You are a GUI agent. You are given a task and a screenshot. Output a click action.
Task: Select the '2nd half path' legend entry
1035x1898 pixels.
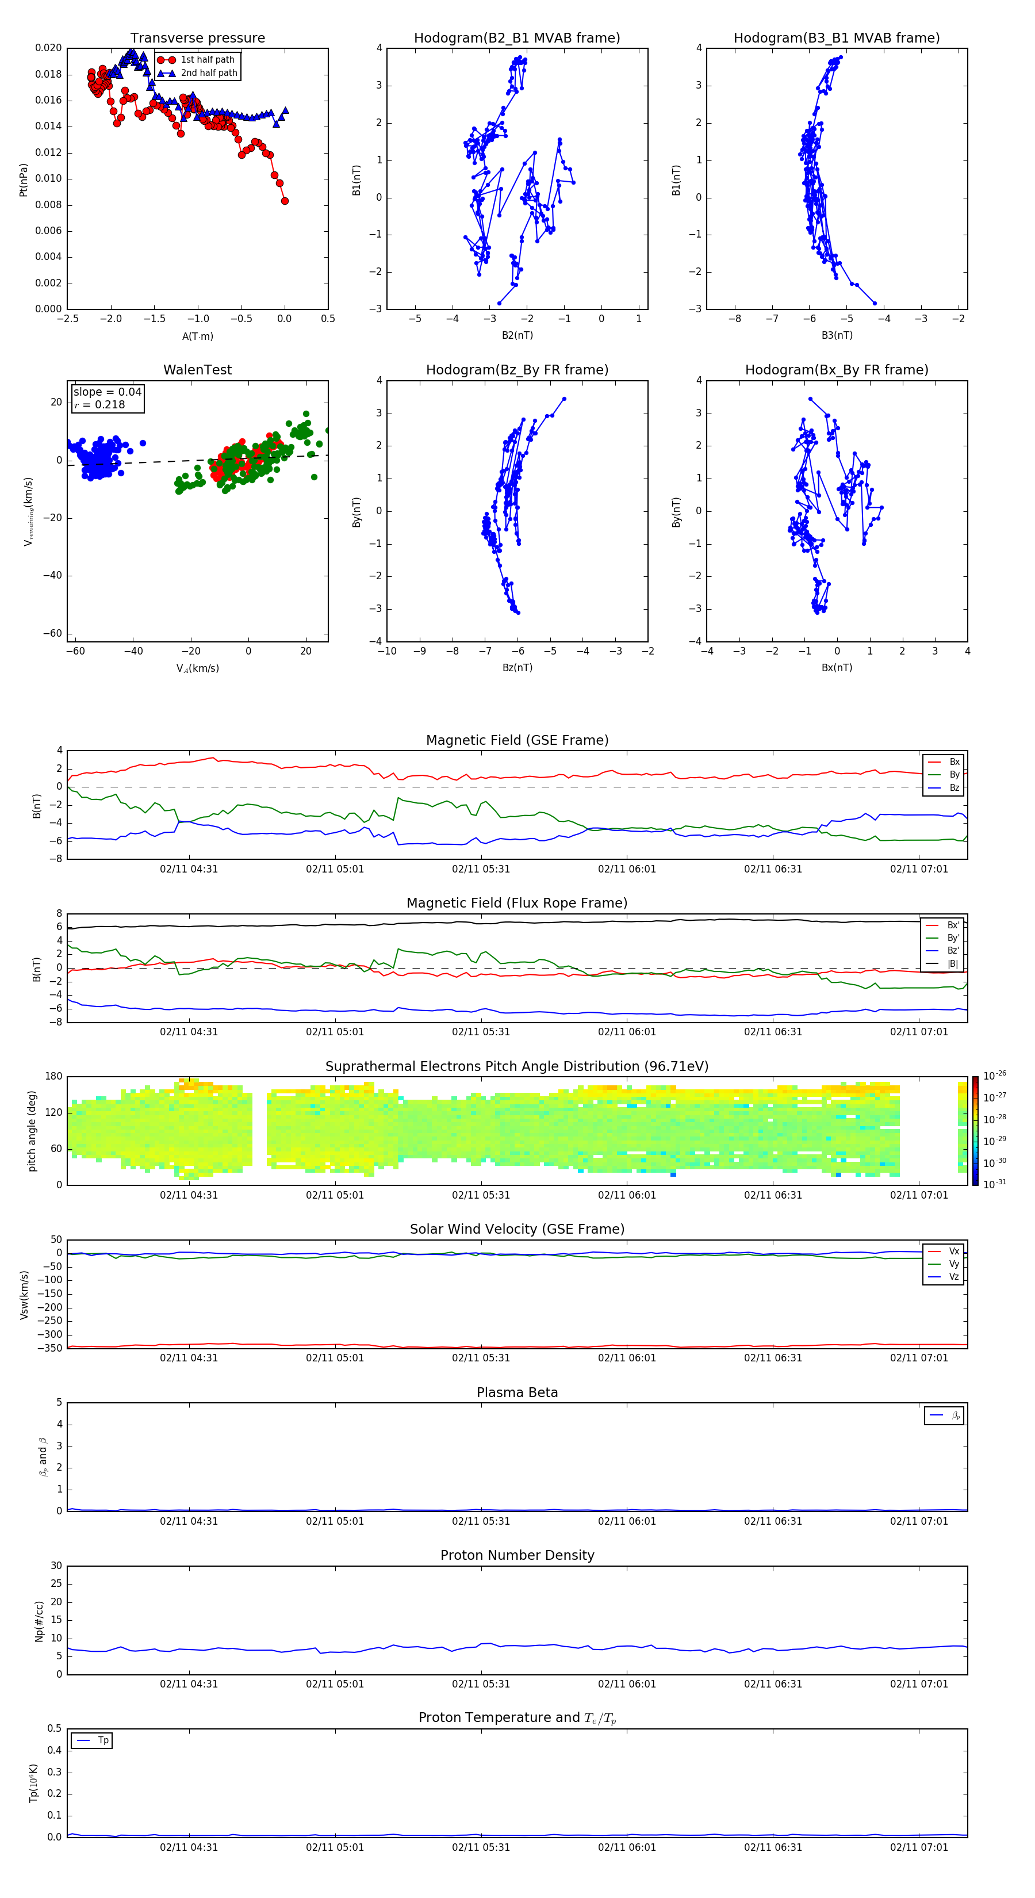tap(197, 73)
